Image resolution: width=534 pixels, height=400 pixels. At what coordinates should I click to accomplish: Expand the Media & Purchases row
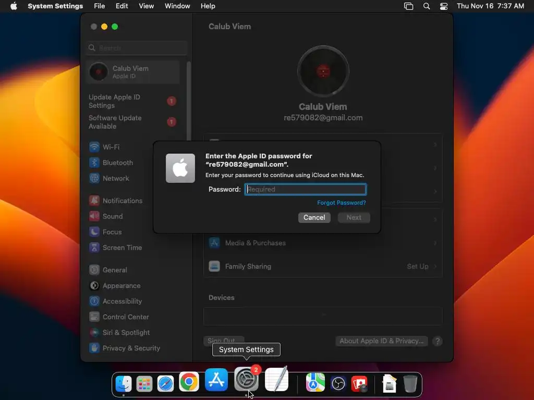point(323,243)
